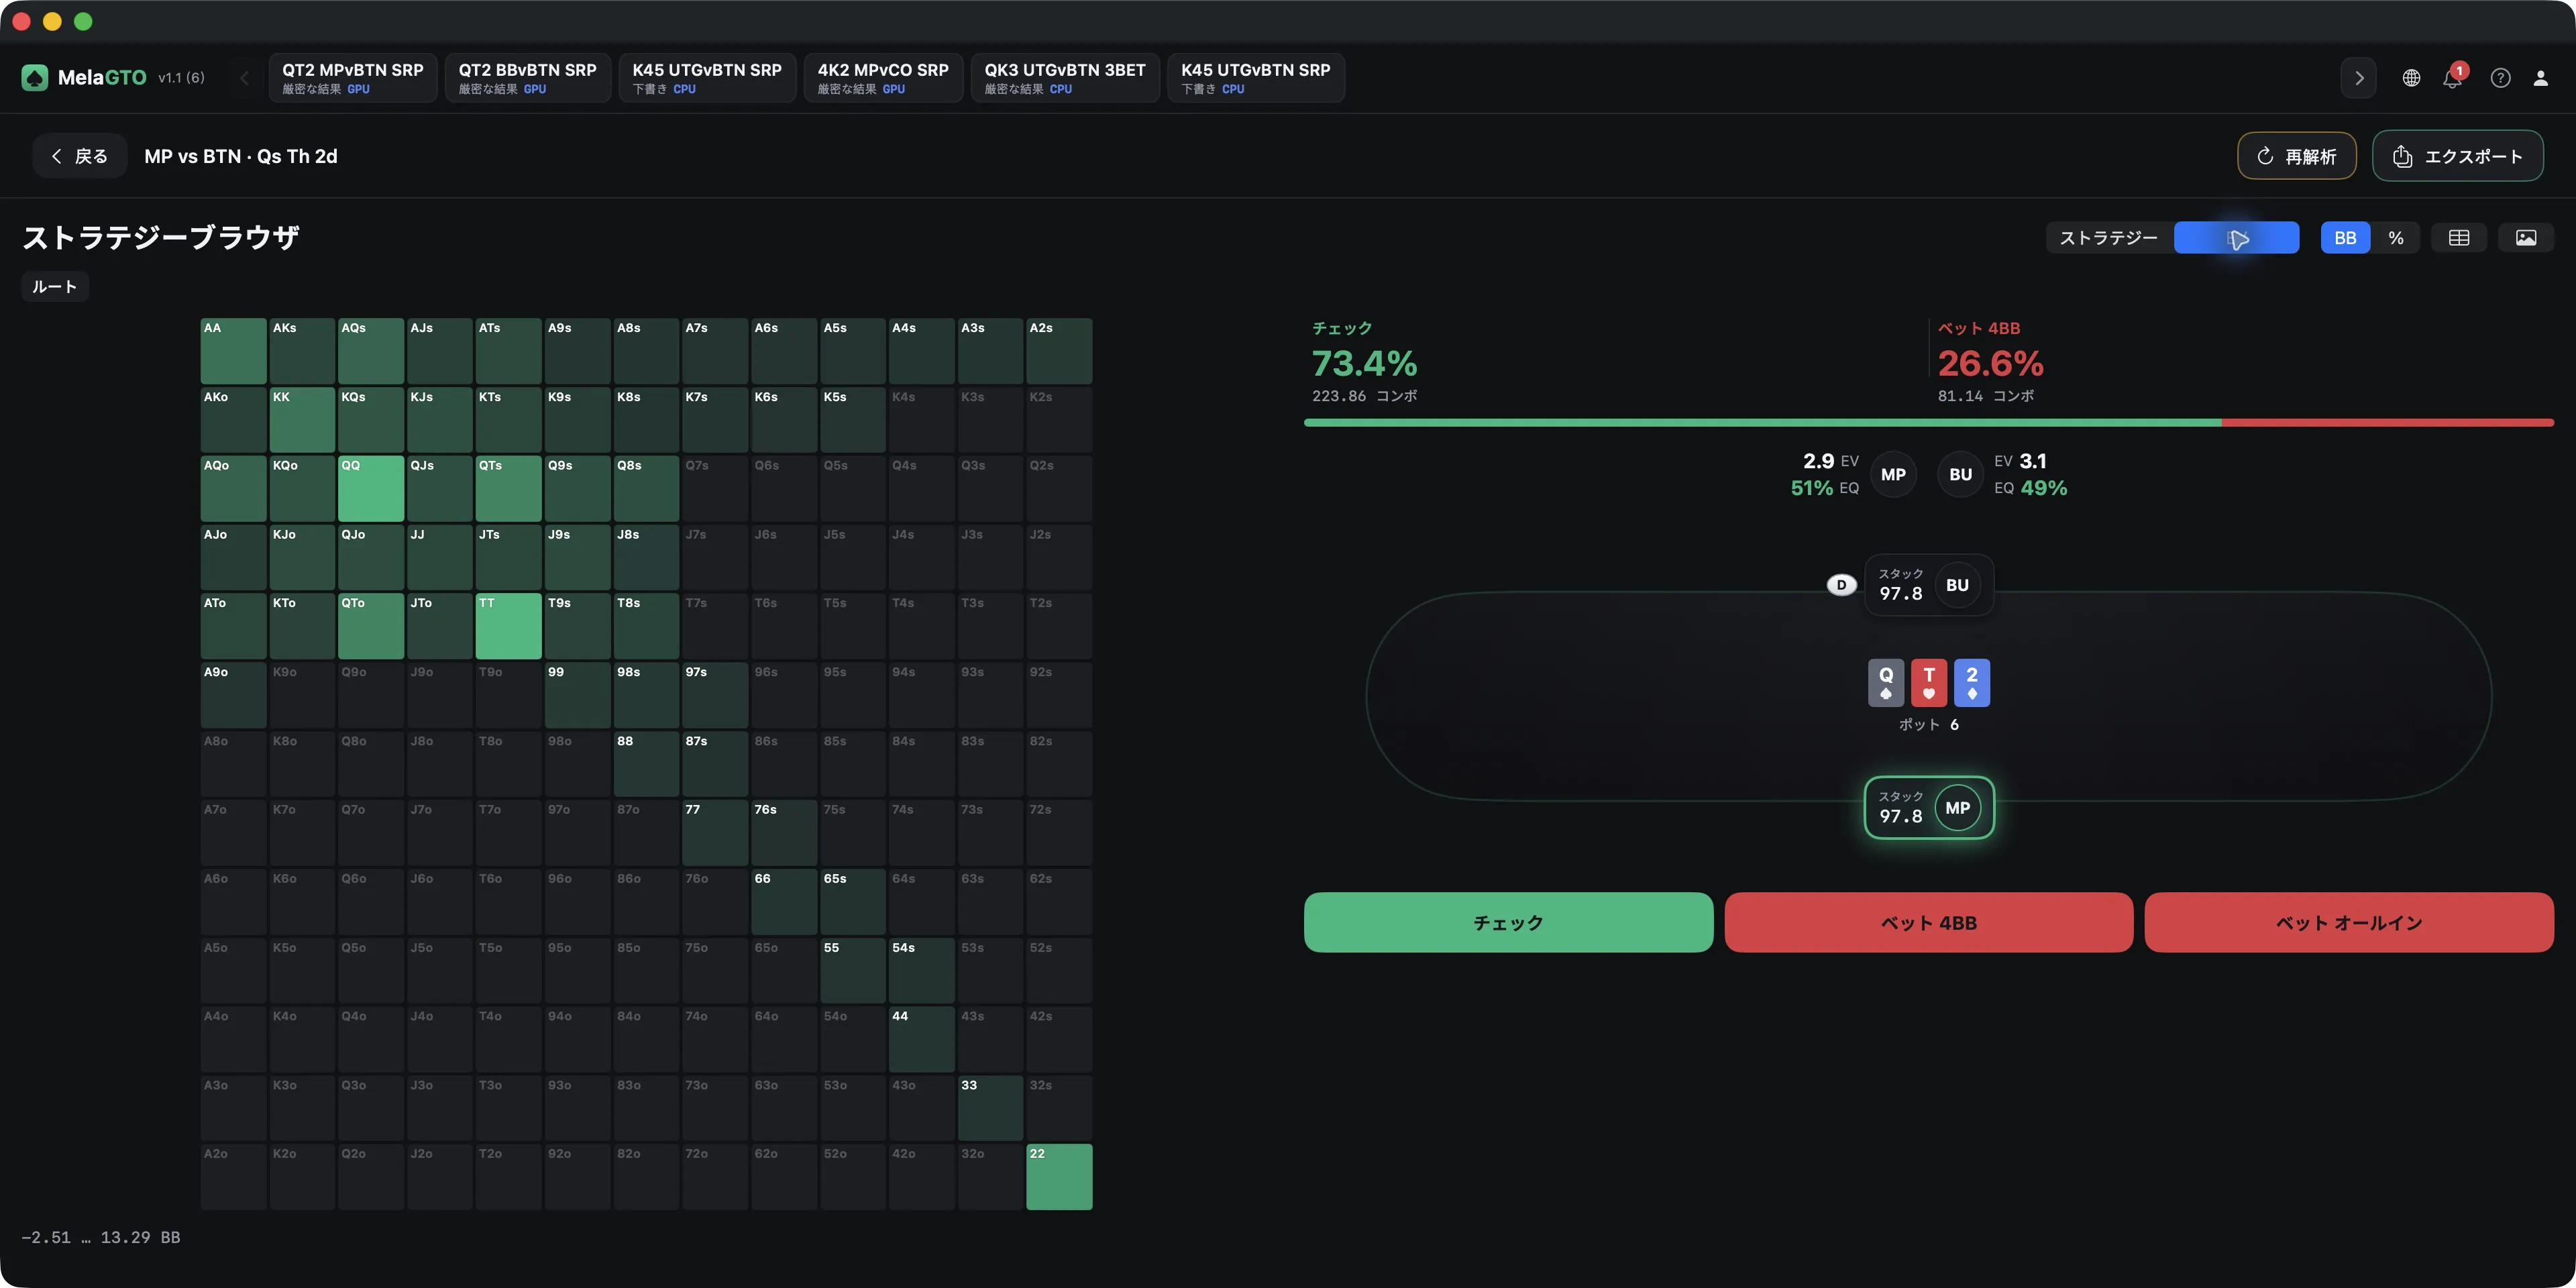
Task: Click the check/bet frequency bar
Action: coord(1929,423)
